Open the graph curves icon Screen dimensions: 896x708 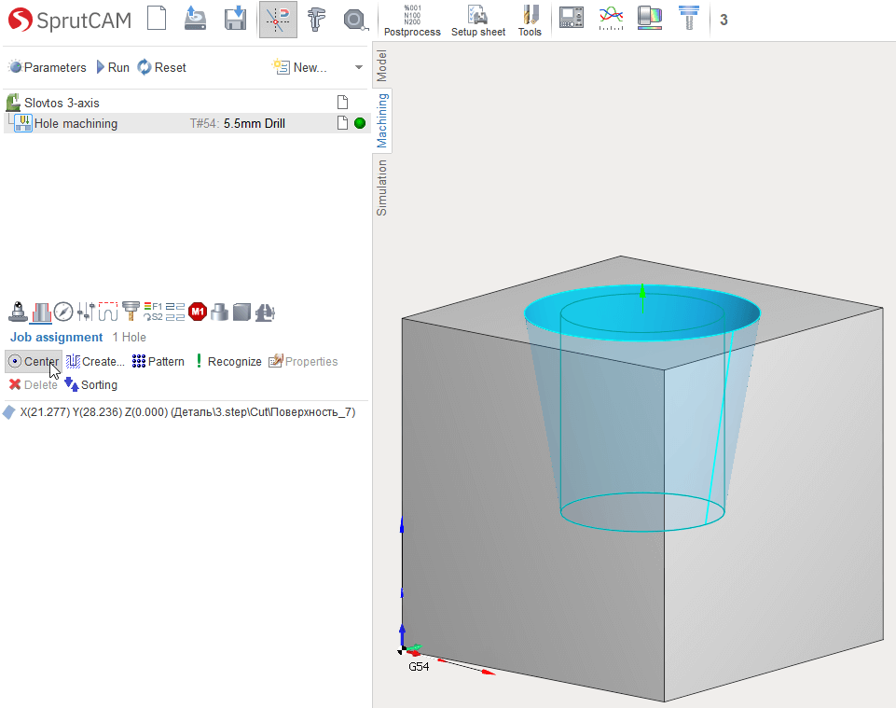tap(611, 18)
